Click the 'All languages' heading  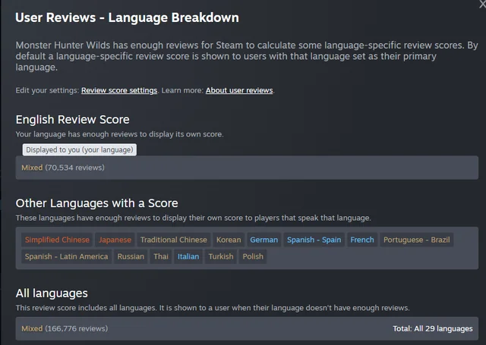click(52, 293)
